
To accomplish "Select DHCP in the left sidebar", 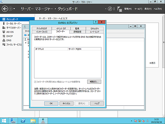I will (x=10, y=36).
